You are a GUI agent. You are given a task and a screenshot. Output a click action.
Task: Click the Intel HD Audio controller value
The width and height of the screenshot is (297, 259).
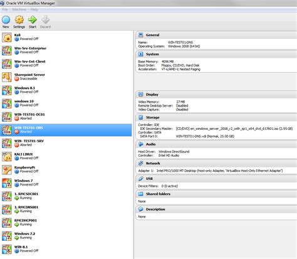tap(169, 156)
